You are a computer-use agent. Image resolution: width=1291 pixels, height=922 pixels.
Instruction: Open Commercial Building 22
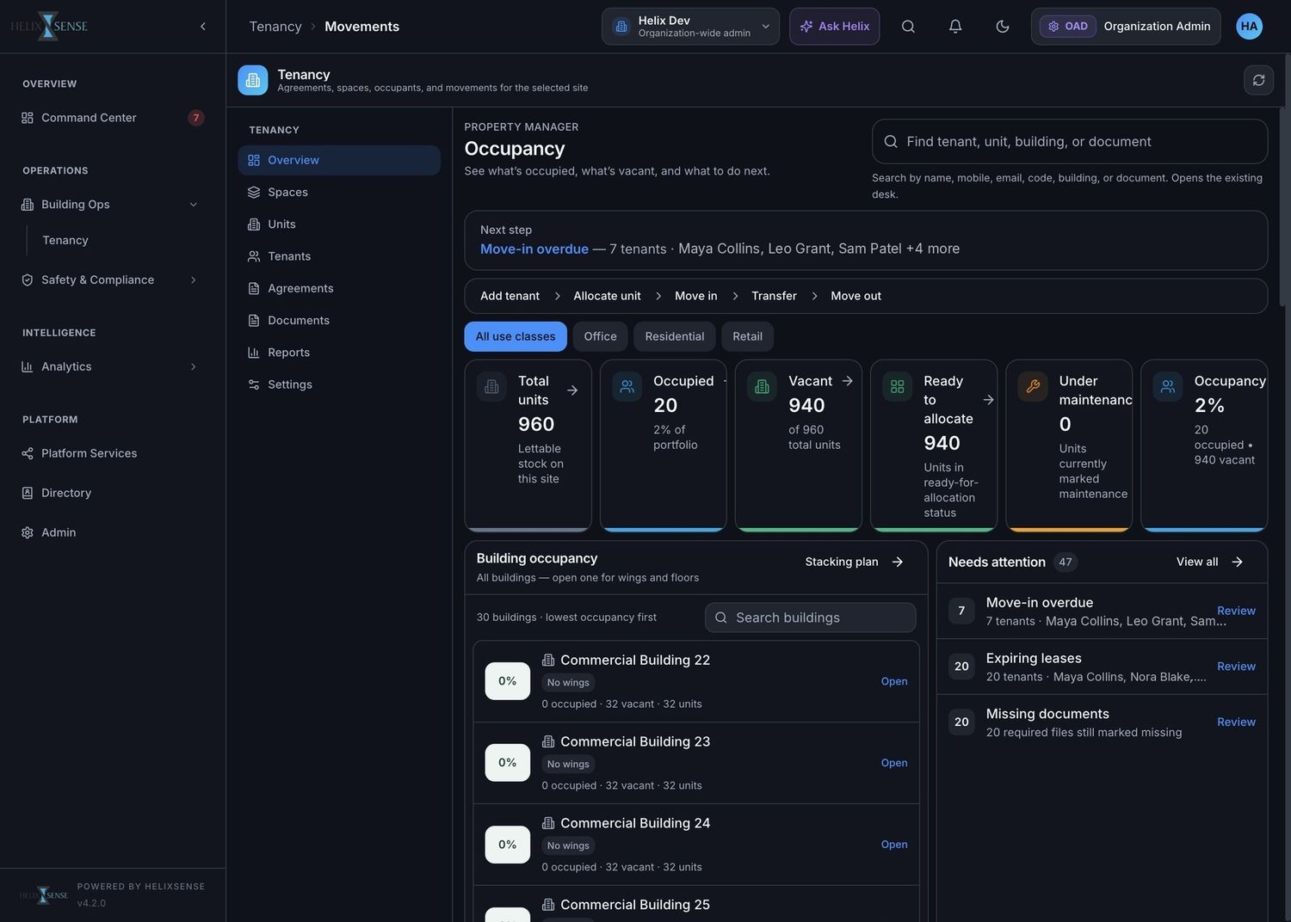(894, 681)
